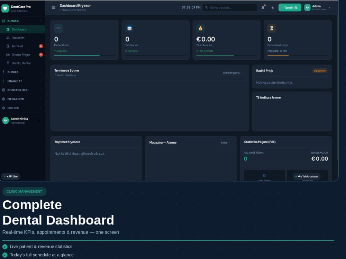The height and width of the screenshot is (259, 346).
Task: Click the page vertical scrollbar
Action: (x=338, y=87)
